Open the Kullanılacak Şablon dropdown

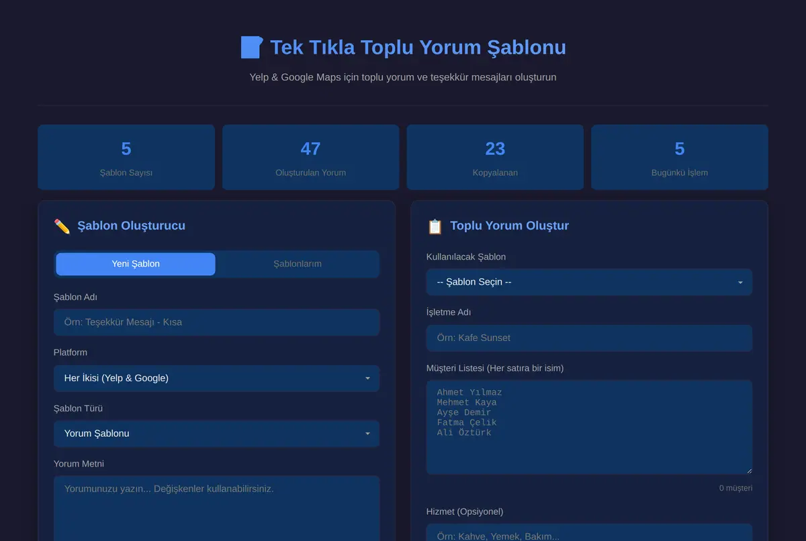pyautogui.click(x=589, y=282)
